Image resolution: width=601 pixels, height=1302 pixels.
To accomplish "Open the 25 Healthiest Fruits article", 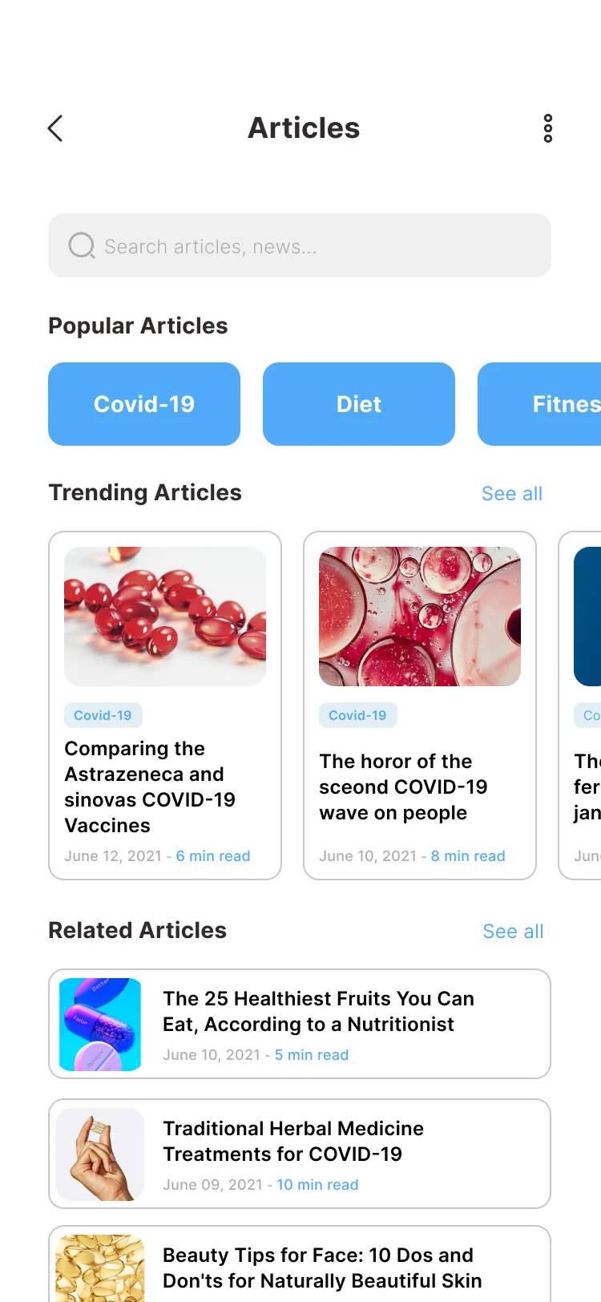I will [318, 1011].
